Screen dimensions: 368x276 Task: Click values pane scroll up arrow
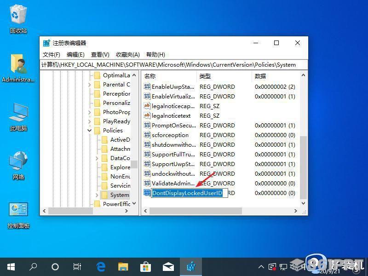tap(303, 75)
